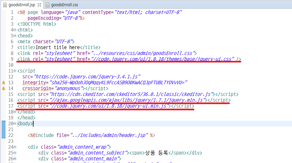Viewport: 292px width, 163px height.
Task: Click the goodsEnroll.css file icon
Action: (x=48, y=5)
